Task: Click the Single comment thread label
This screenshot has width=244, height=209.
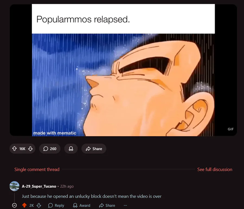Action: 37,169
